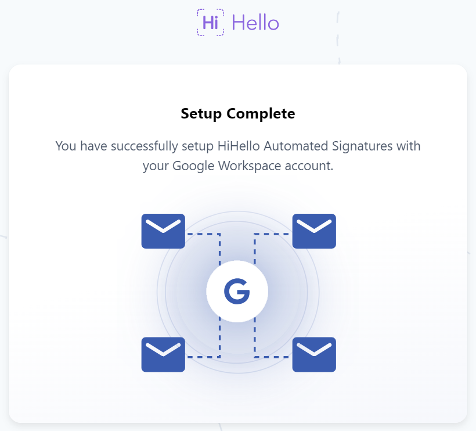Click the words You have successfully setup
Screen dimensions: 476x431
click(x=135, y=146)
